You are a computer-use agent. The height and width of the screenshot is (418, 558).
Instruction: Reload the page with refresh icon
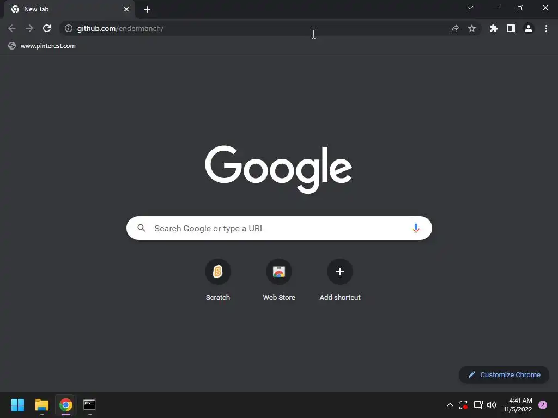[x=47, y=28]
